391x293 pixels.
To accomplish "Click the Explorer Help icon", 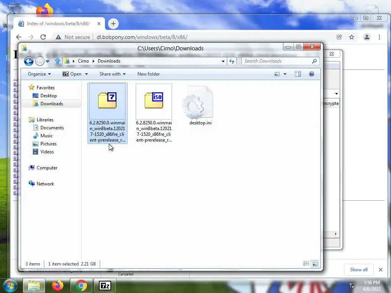I will coord(312,74).
